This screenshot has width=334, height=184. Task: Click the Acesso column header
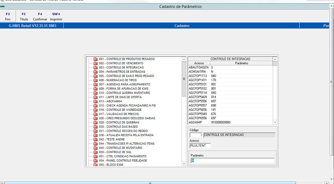199,63
